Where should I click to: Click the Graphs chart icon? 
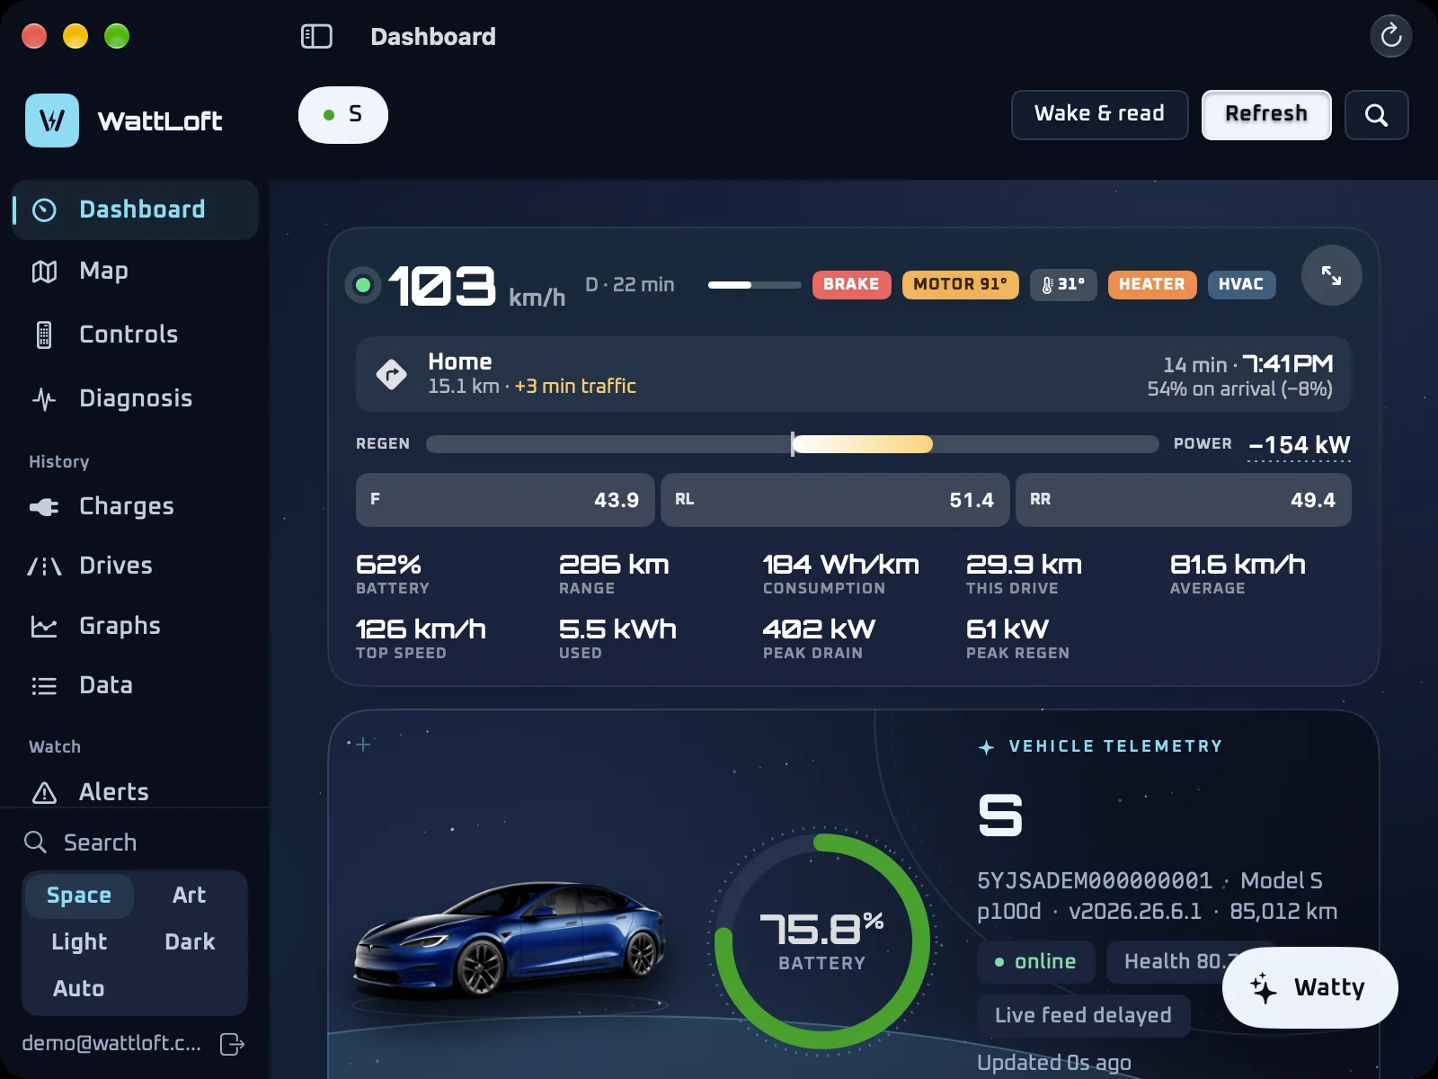(x=44, y=626)
